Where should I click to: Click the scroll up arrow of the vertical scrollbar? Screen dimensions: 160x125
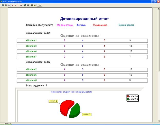156,9
